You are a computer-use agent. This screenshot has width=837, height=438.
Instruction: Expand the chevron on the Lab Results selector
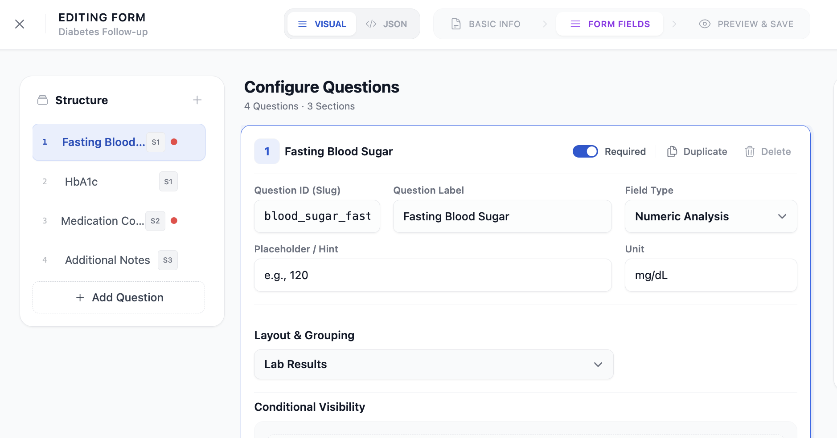(598, 365)
